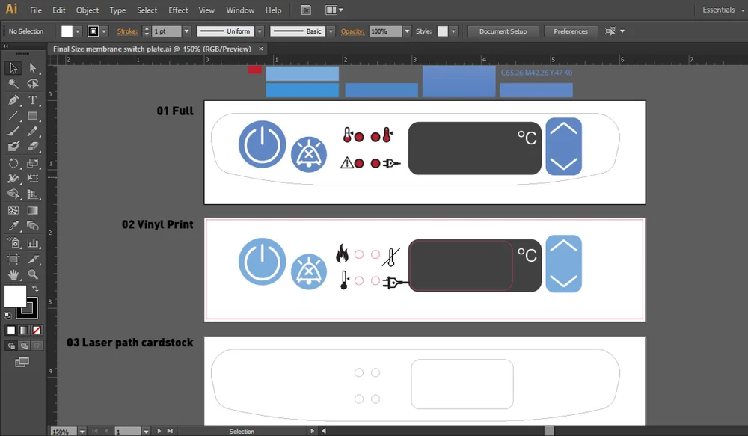Select the Zoom tool
This screenshot has height=436, width=748.
tap(33, 274)
